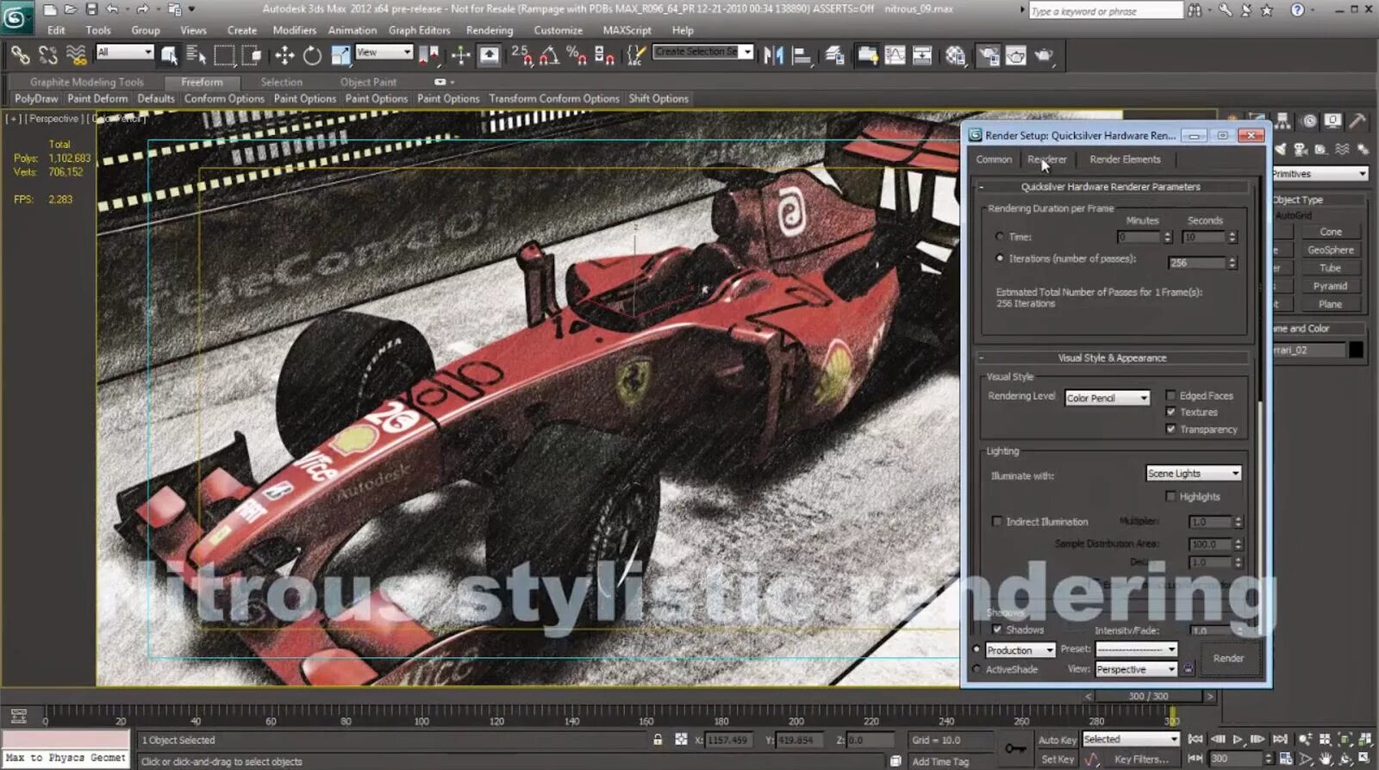The height and width of the screenshot is (770, 1379).
Task: Click the Render Production teapot icon
Action: click(1044, 55)
